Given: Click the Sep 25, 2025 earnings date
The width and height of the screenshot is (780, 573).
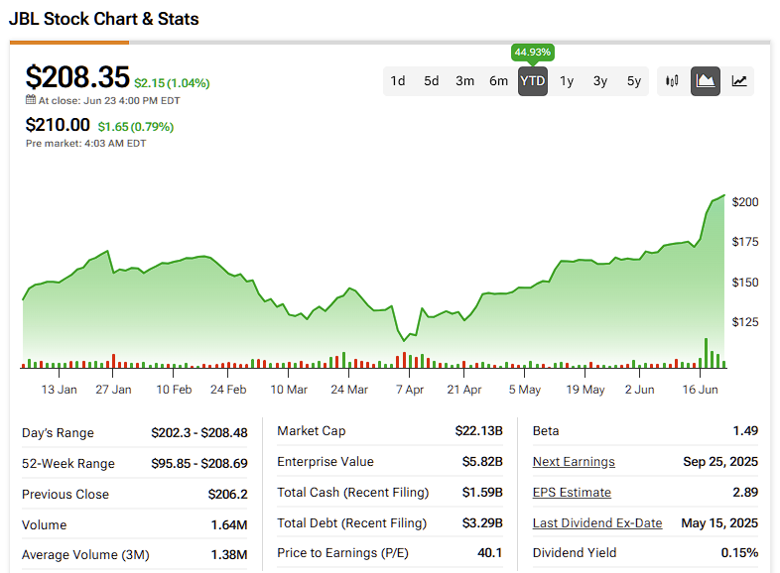Looking at the screenshot, I should (x=720, y=462).
